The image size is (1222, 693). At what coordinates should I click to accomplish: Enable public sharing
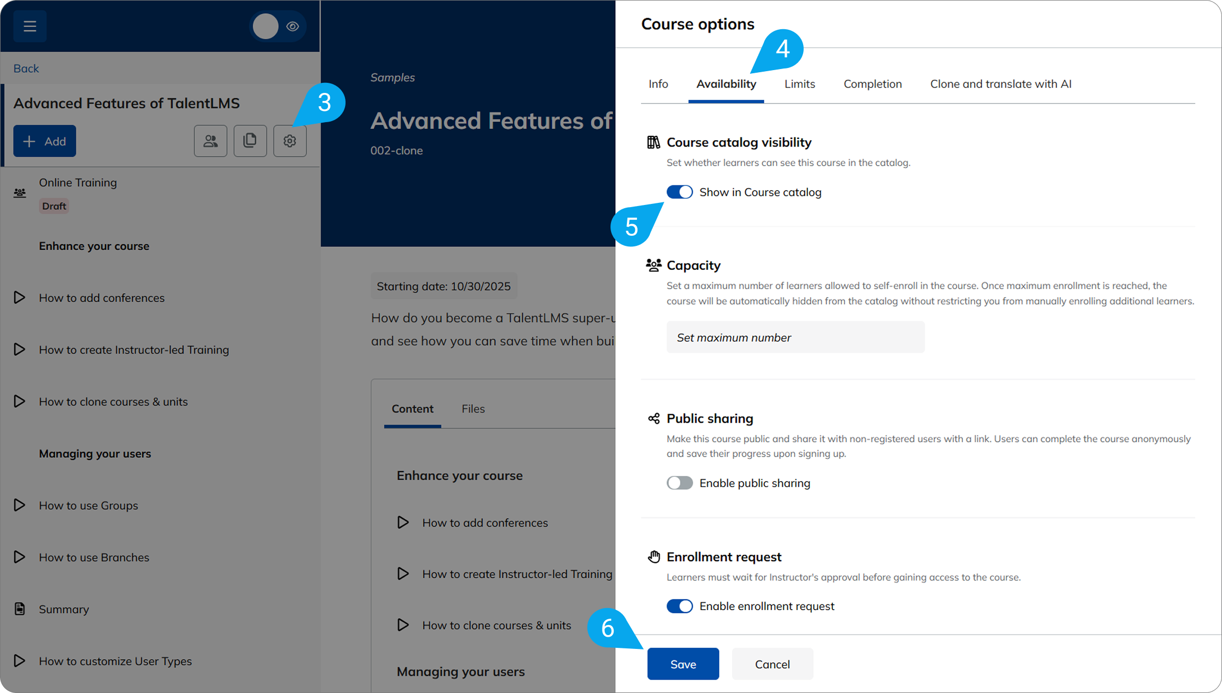click(679, 483)
